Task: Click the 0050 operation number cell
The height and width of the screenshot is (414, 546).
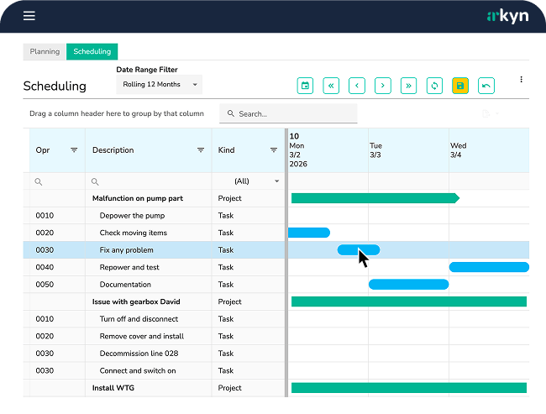Action: coord(57,284)
